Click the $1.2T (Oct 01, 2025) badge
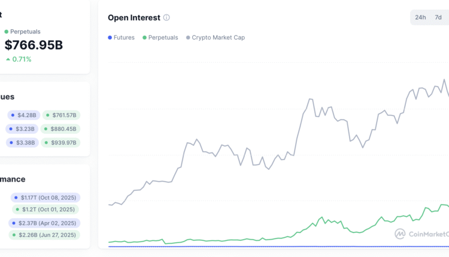Screen dimensions: 449x257 click(45, 209)
